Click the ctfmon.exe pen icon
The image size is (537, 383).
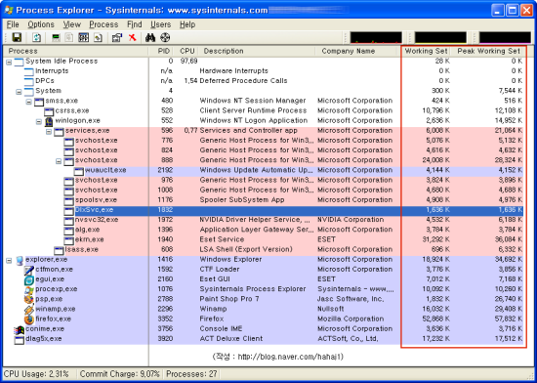coord(29,271)
